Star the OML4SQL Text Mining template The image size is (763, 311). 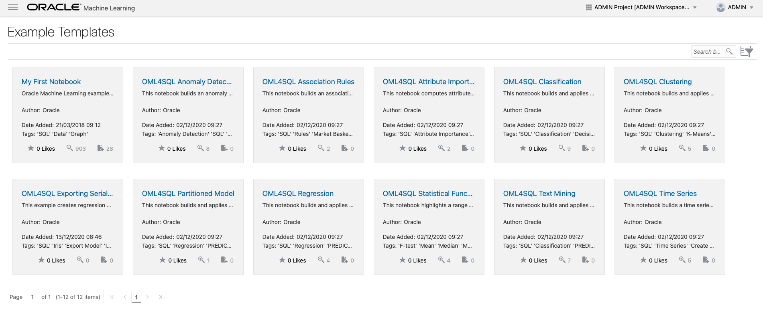tap(523, 260)
